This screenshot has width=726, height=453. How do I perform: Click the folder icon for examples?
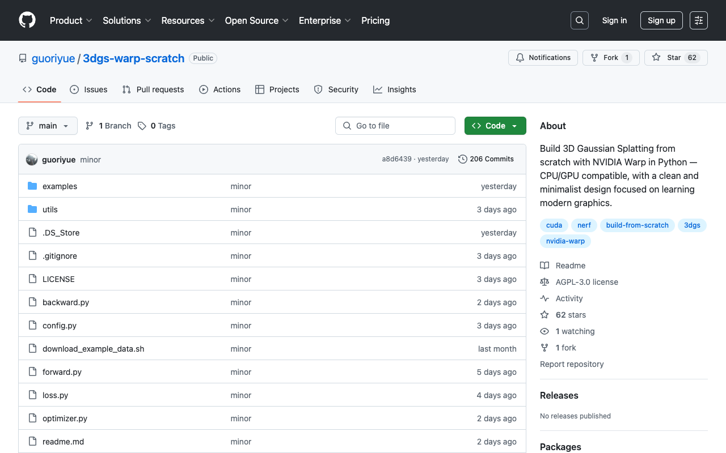tap(32, 186)
